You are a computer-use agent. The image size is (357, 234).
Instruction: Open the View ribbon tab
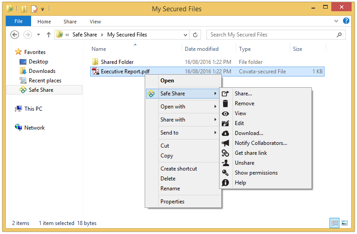(95, 22)
